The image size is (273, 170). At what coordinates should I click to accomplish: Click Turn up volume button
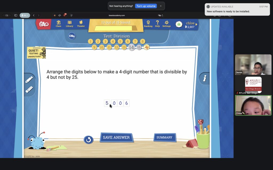(x=146, y=6)
